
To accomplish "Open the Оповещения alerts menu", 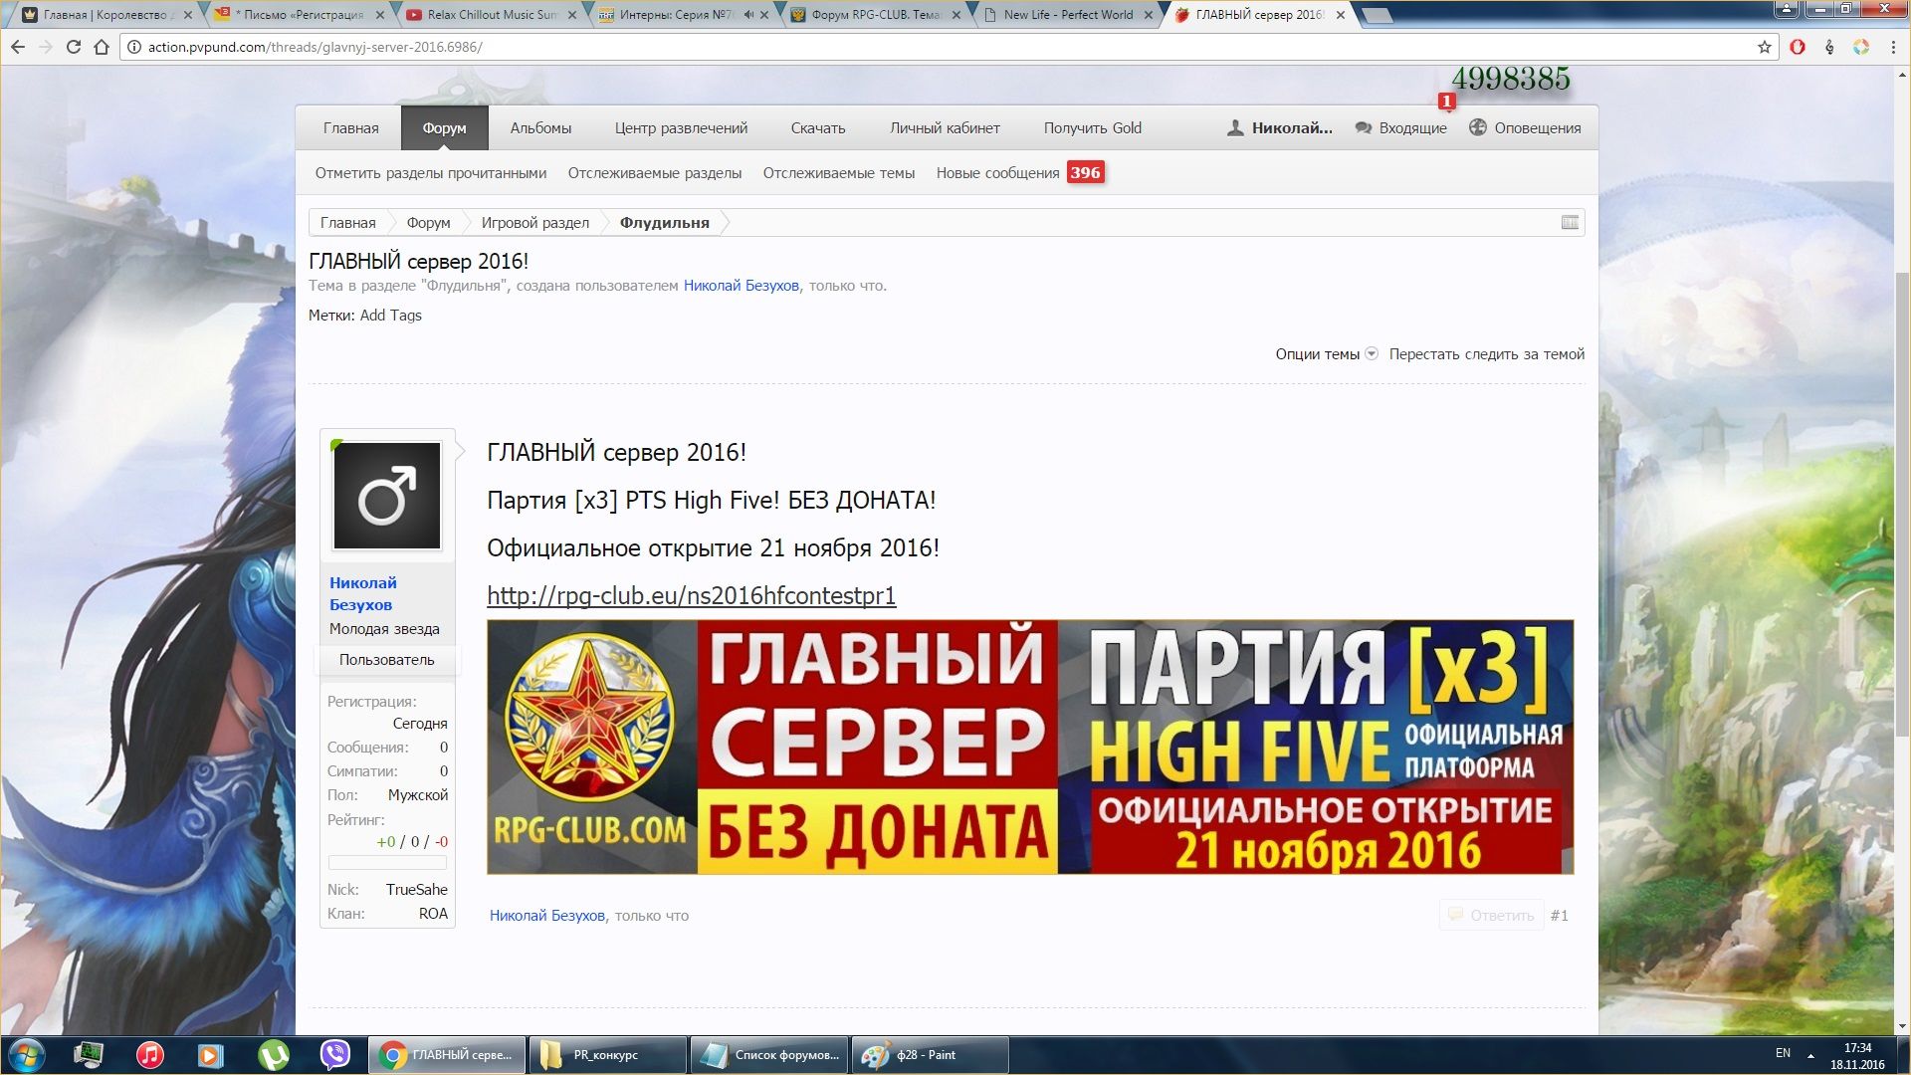I will [x=1525, y=128].
